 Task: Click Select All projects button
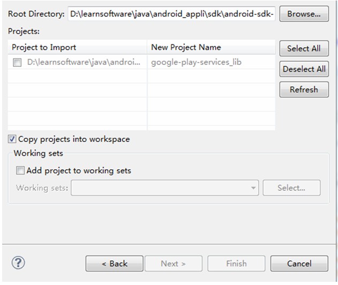304,48
